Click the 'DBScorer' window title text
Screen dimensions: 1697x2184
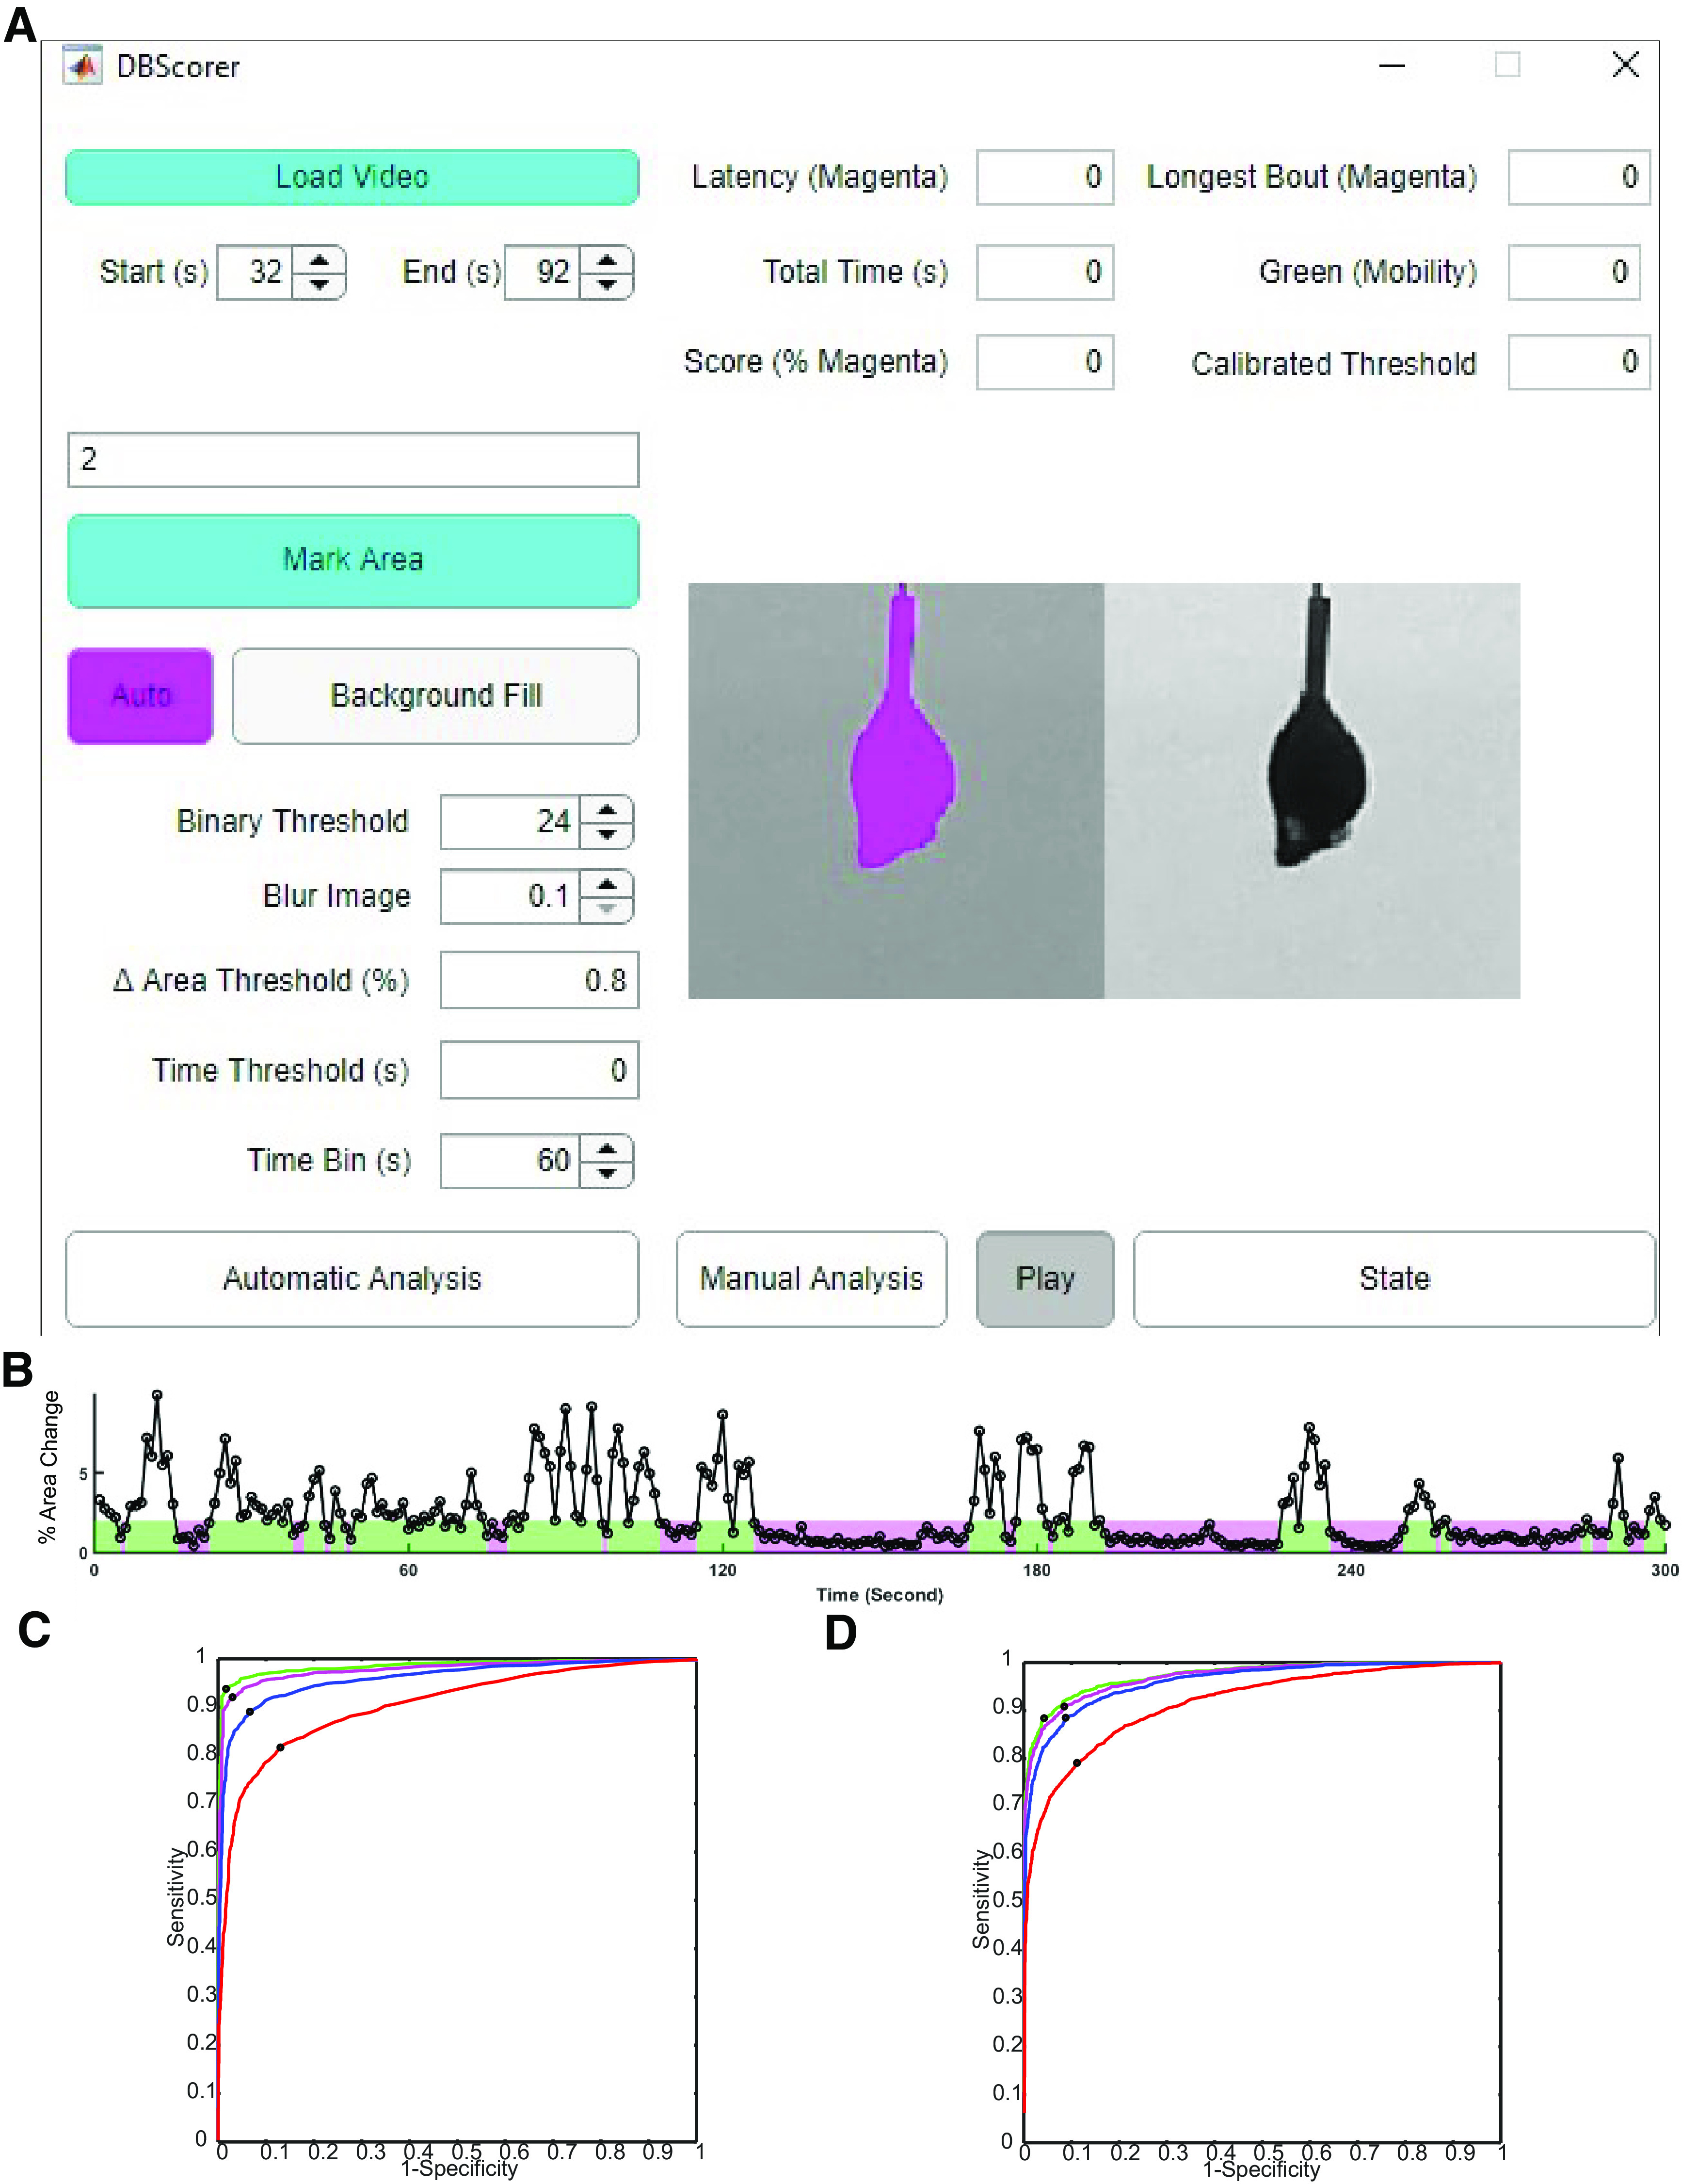178,67
